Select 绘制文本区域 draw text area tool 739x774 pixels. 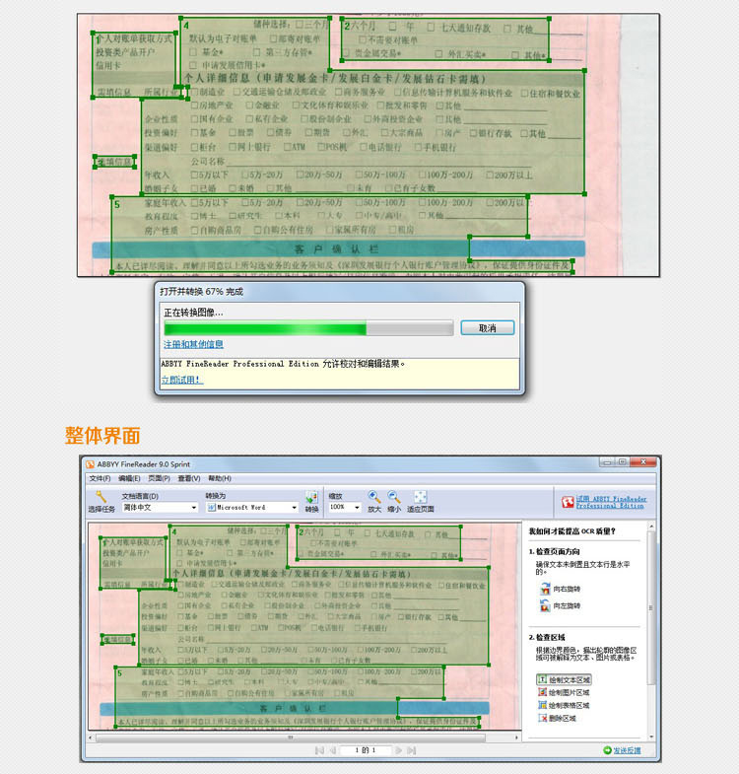pyautogui.click(x=564, y=680)
